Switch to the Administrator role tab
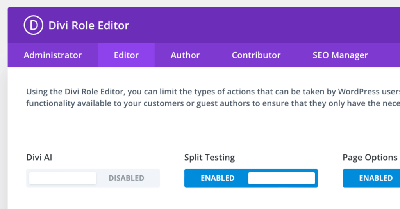Screen dimensions: 400x209 tap(53, 55)
